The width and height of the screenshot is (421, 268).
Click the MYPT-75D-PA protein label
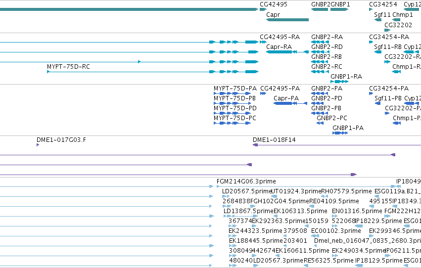(x=235, y=88)
